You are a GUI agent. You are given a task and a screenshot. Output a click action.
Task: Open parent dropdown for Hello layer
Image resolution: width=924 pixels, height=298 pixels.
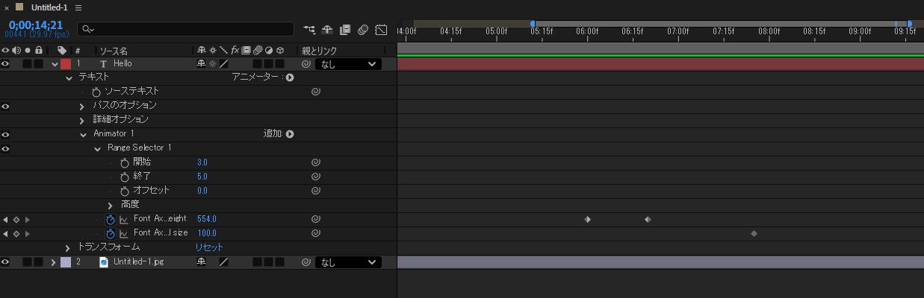(x=348, y=64)
